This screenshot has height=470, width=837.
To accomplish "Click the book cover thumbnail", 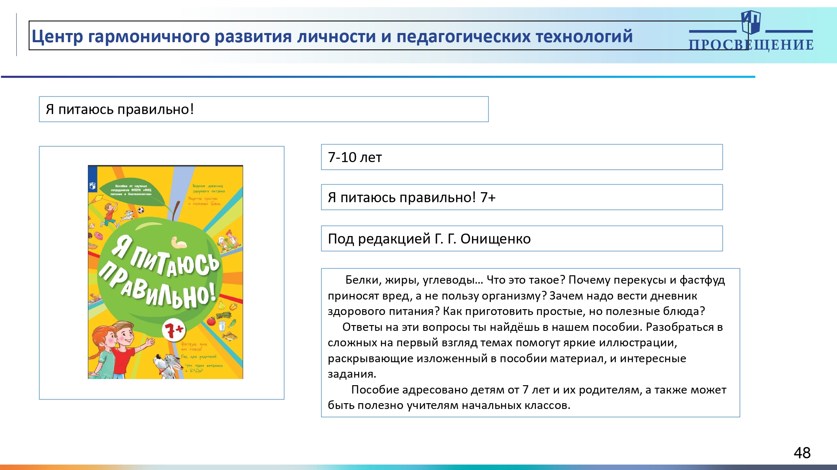I will tap(165, 272).
